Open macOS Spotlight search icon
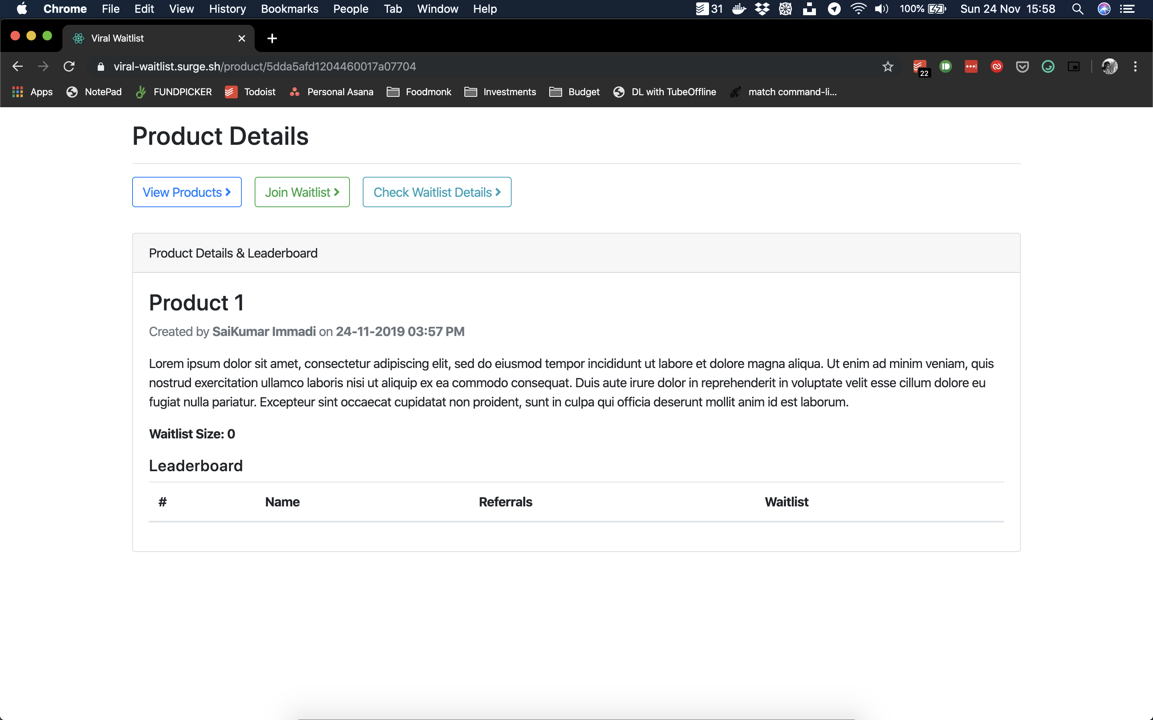The image size is (1153, 720). pos(1077,9)
